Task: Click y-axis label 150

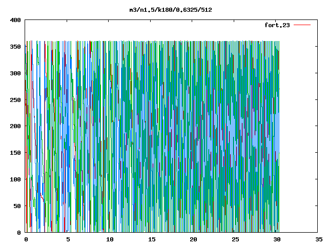Action: click(15, 153)
